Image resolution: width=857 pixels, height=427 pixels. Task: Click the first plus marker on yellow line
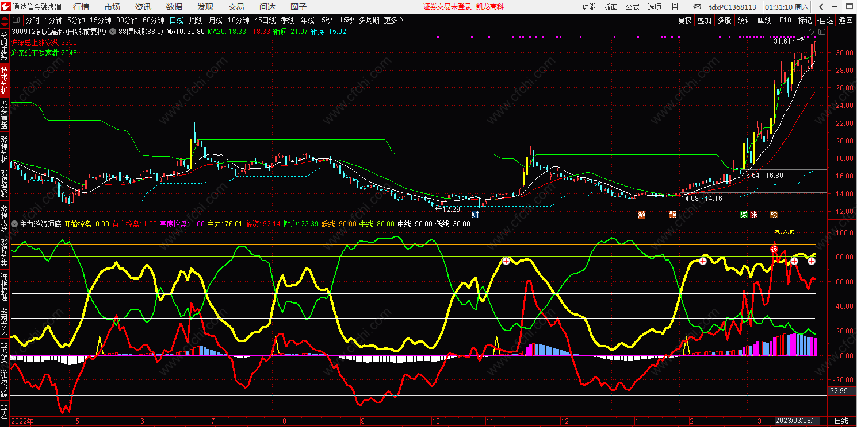[506, 261]
